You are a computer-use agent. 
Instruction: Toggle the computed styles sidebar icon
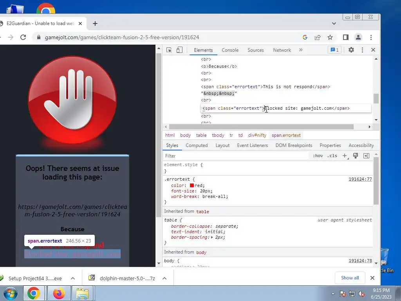[x=366, y=156]
